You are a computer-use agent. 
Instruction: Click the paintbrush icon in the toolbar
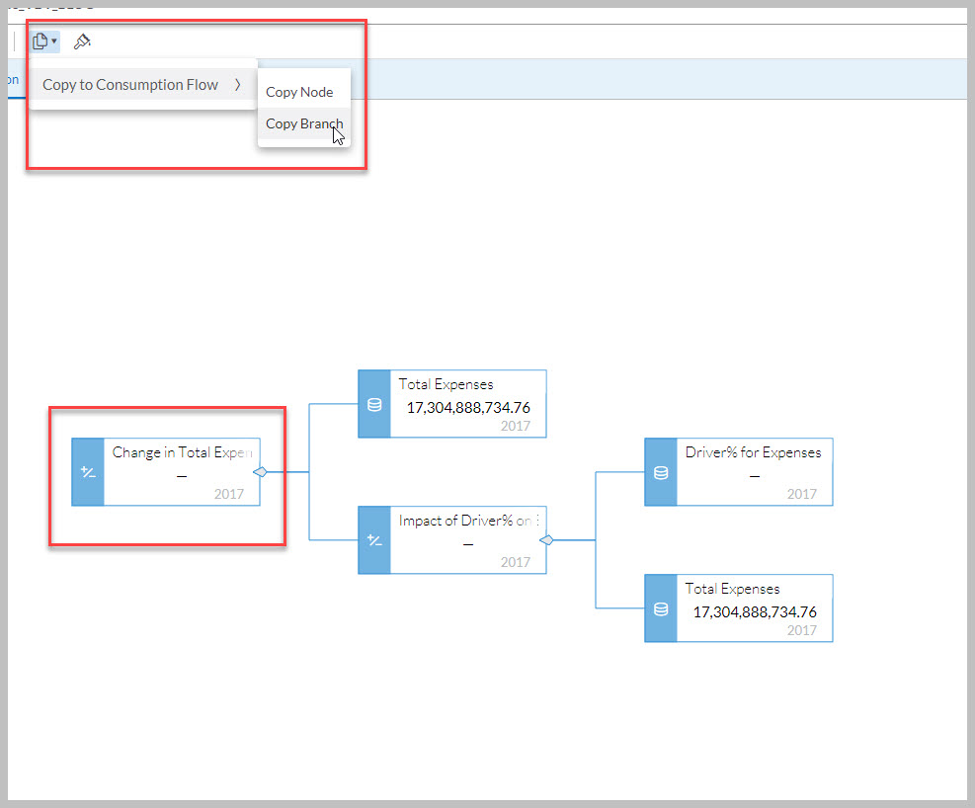coord(82,41)
